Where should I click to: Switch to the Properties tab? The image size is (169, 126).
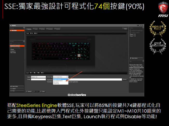49,29
